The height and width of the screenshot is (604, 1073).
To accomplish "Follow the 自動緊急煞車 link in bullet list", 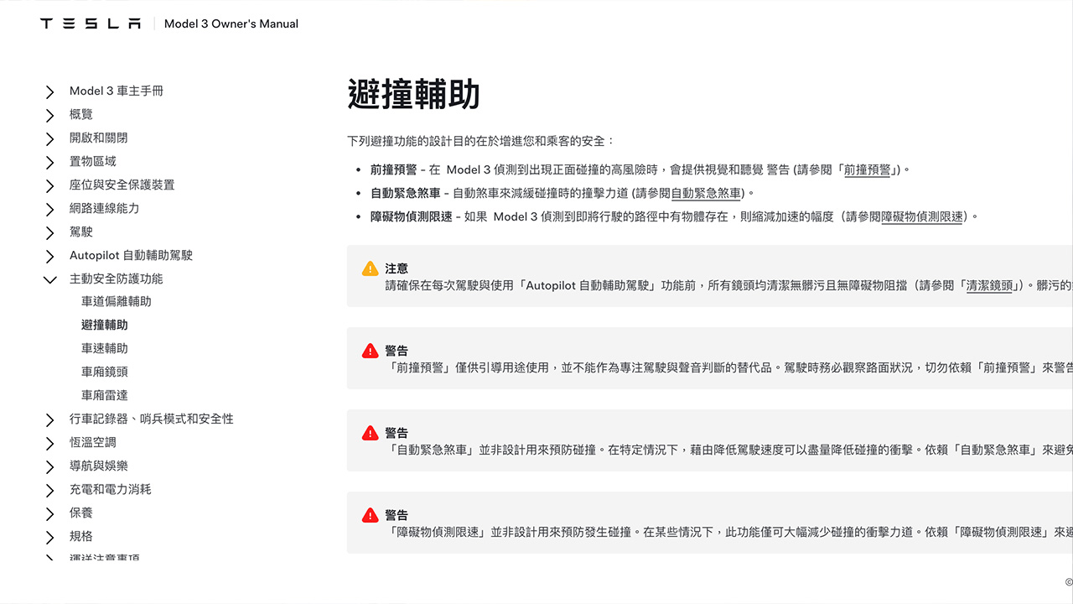I will [706, 193].
